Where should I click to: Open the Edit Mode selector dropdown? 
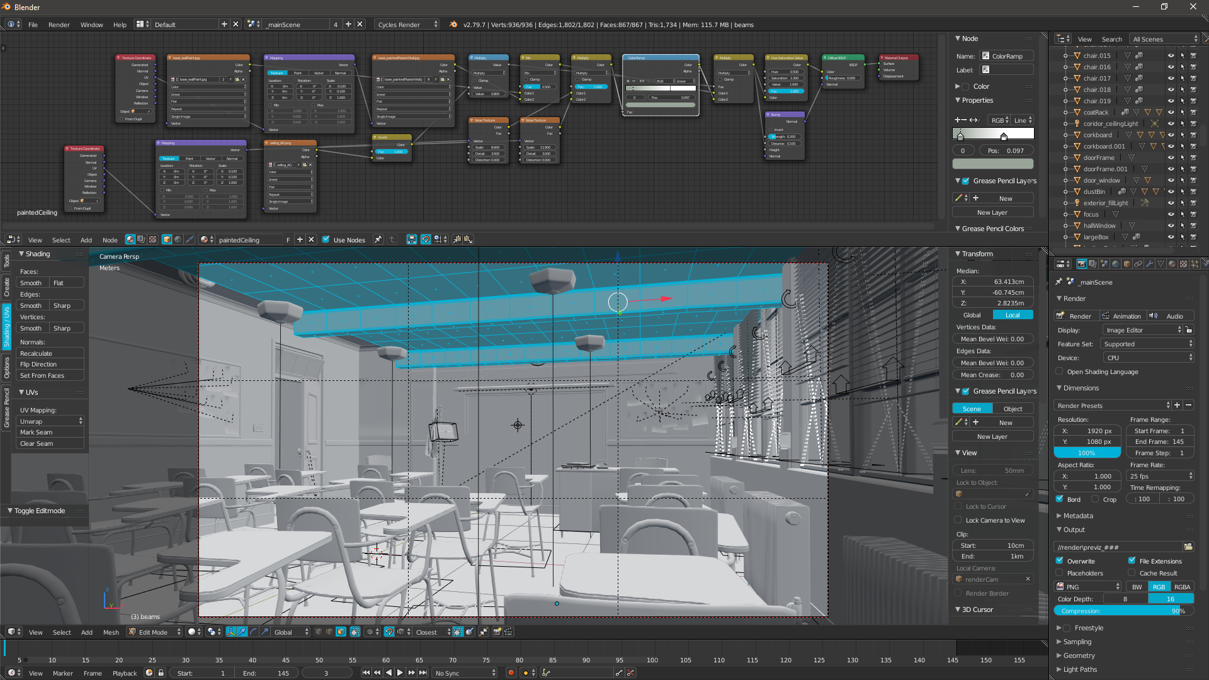155,632
